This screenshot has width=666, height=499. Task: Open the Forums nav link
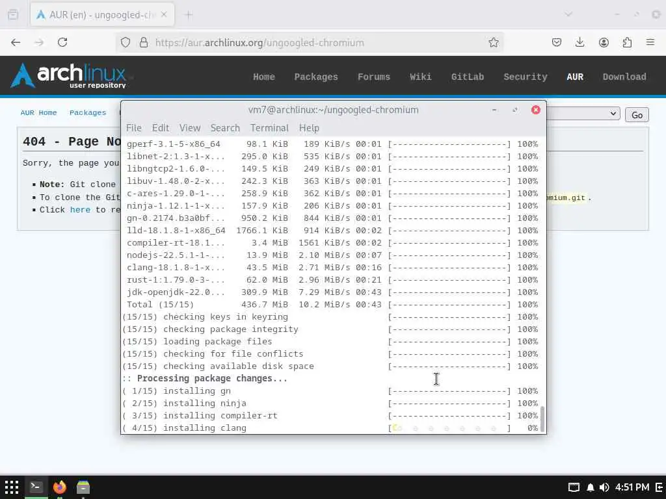pyautogui.click(x=374, y=77)
